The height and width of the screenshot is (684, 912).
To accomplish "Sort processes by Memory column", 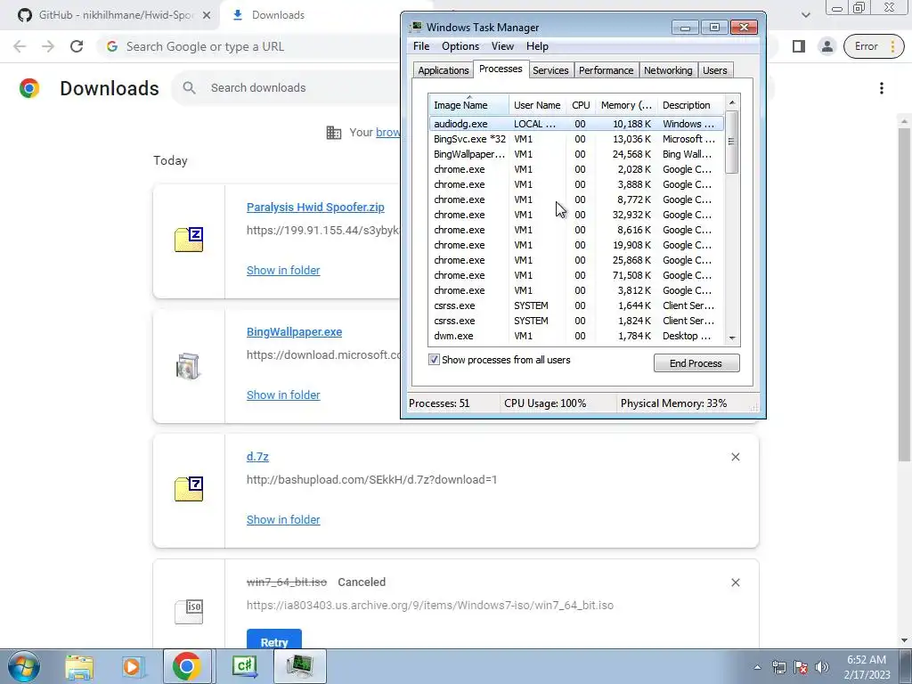I will click(626, 105).
